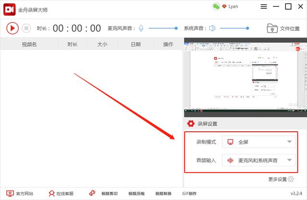This screenshot has height=200, width=307.
Task: Click the monitor icon beside 官方网站
Action: click(10, 194)
